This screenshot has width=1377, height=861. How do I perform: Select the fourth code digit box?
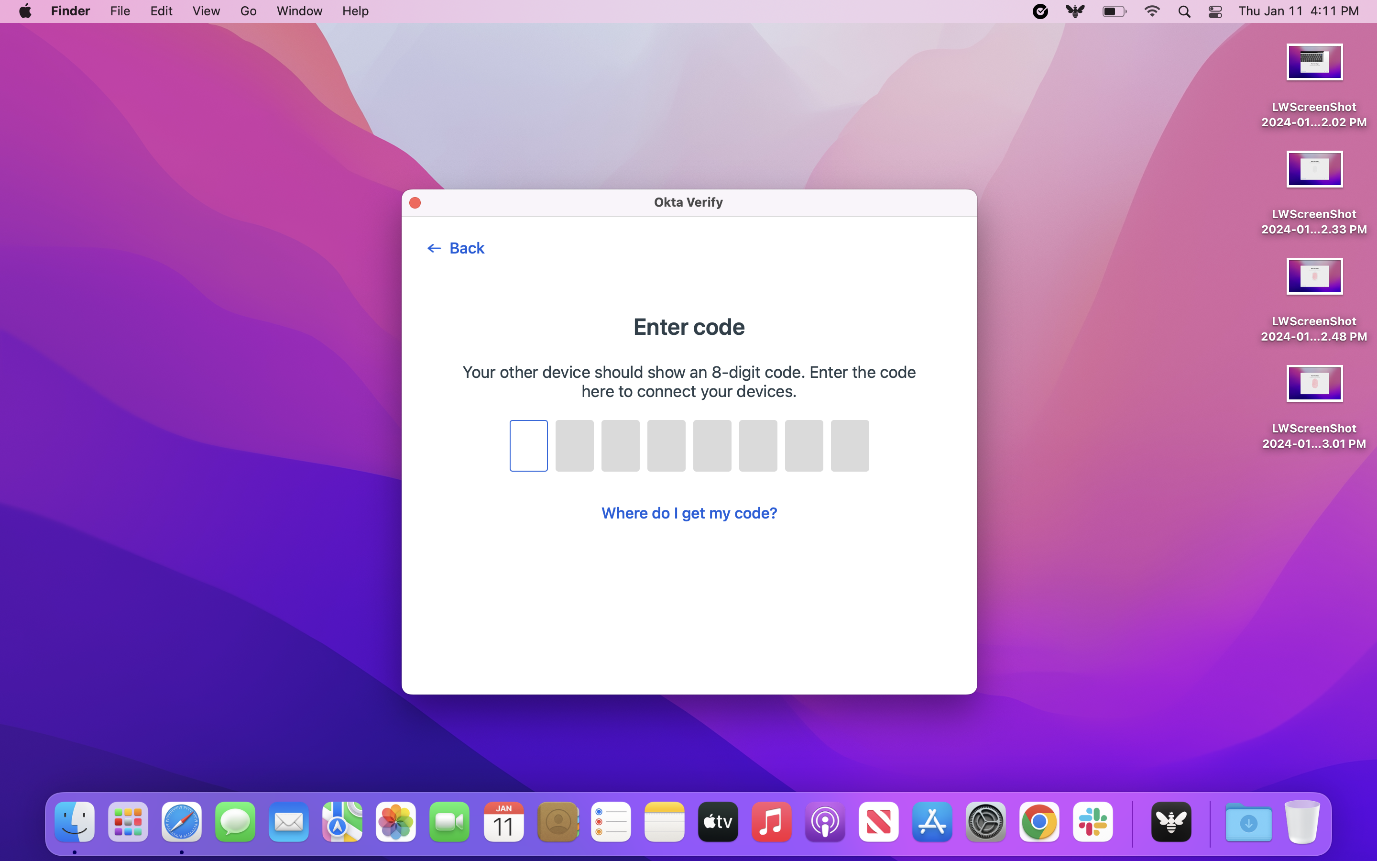[667, 446]
